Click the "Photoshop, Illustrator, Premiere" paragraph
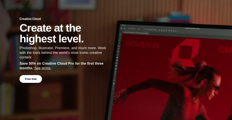This screenshot has height=120, width=232. pos(63,53)
